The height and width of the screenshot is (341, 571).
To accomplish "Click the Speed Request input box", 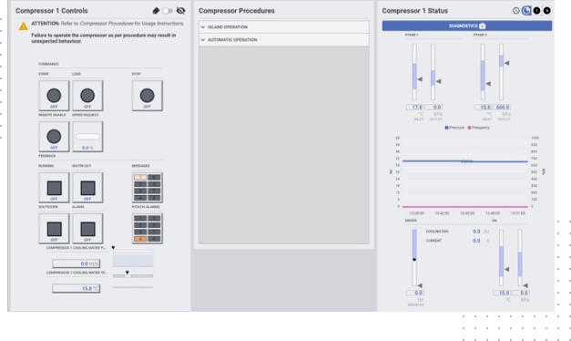I will 87,137.
